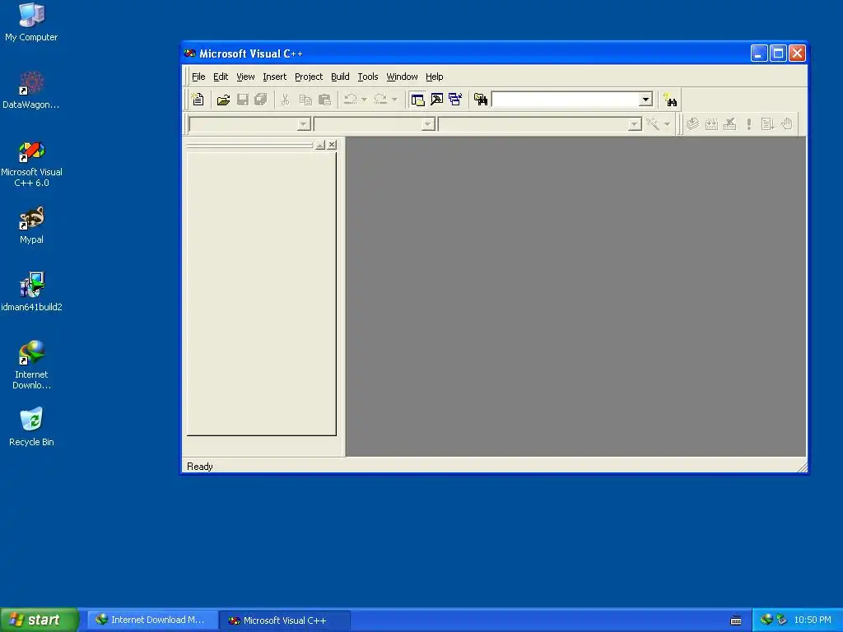
Task: Toggle the Output window toolbar button
Action: click(x=436, y=100)
